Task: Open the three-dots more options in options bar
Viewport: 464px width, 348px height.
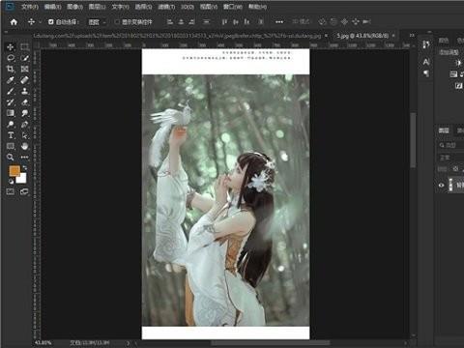Action: click(x=279, y=22)
